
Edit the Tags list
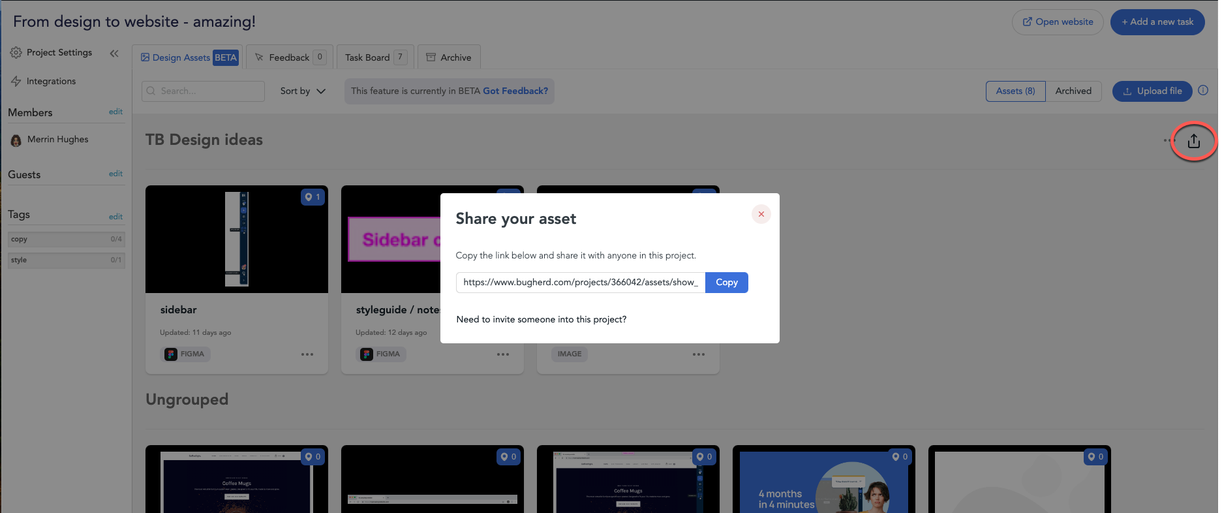click(x=115, y=217)
